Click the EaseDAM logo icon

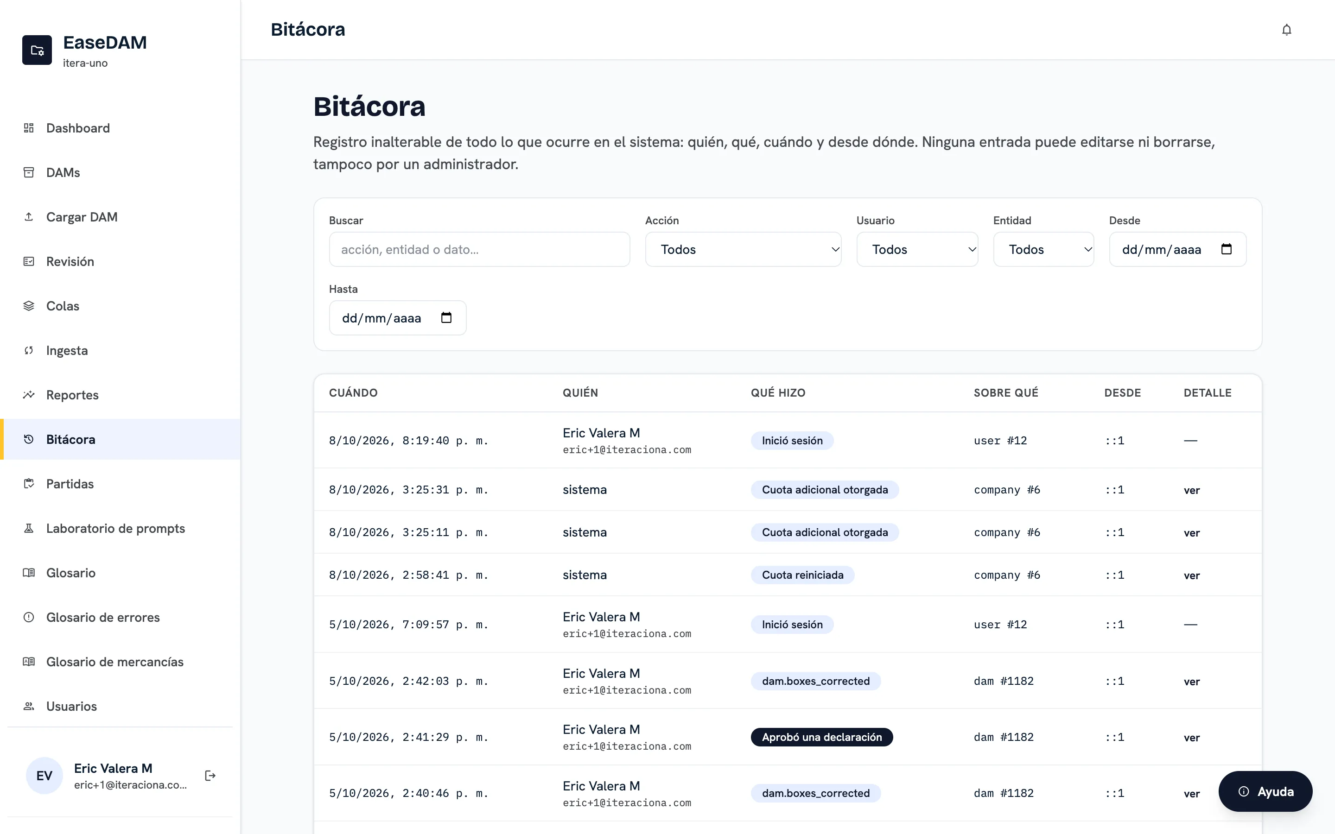coord(37,50)
